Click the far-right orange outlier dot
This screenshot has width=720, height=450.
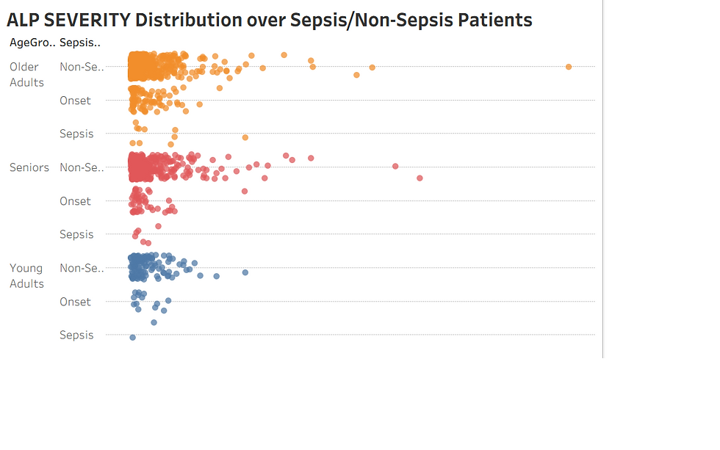pyautogui.click(x=569, y=67)
